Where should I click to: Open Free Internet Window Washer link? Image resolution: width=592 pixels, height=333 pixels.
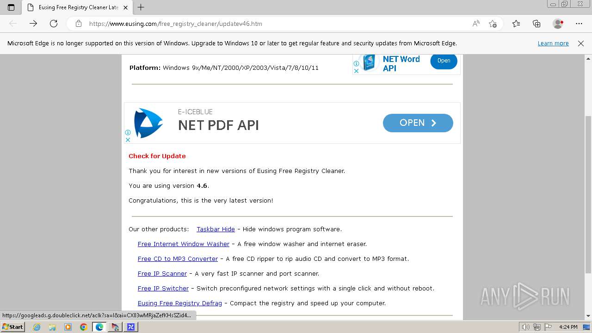point(184,244)
